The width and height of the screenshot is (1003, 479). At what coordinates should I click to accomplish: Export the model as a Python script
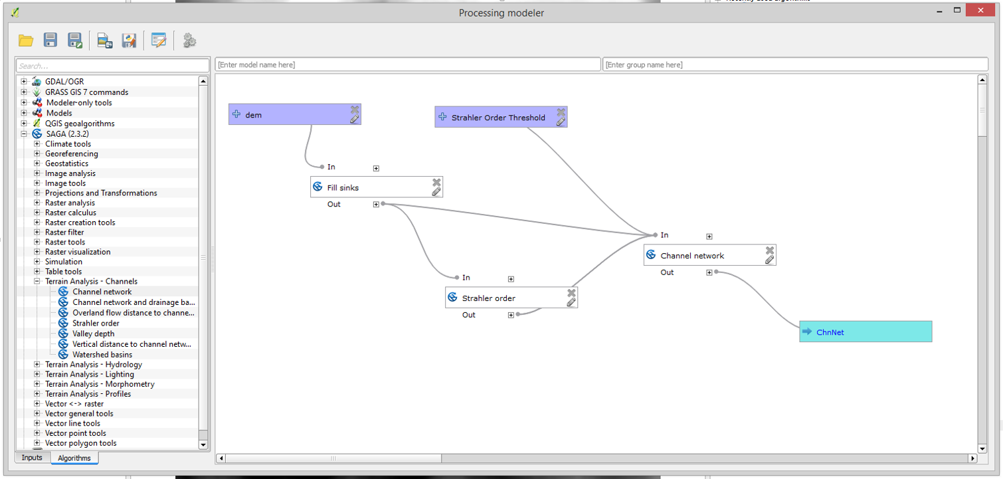tap(129, 41)
